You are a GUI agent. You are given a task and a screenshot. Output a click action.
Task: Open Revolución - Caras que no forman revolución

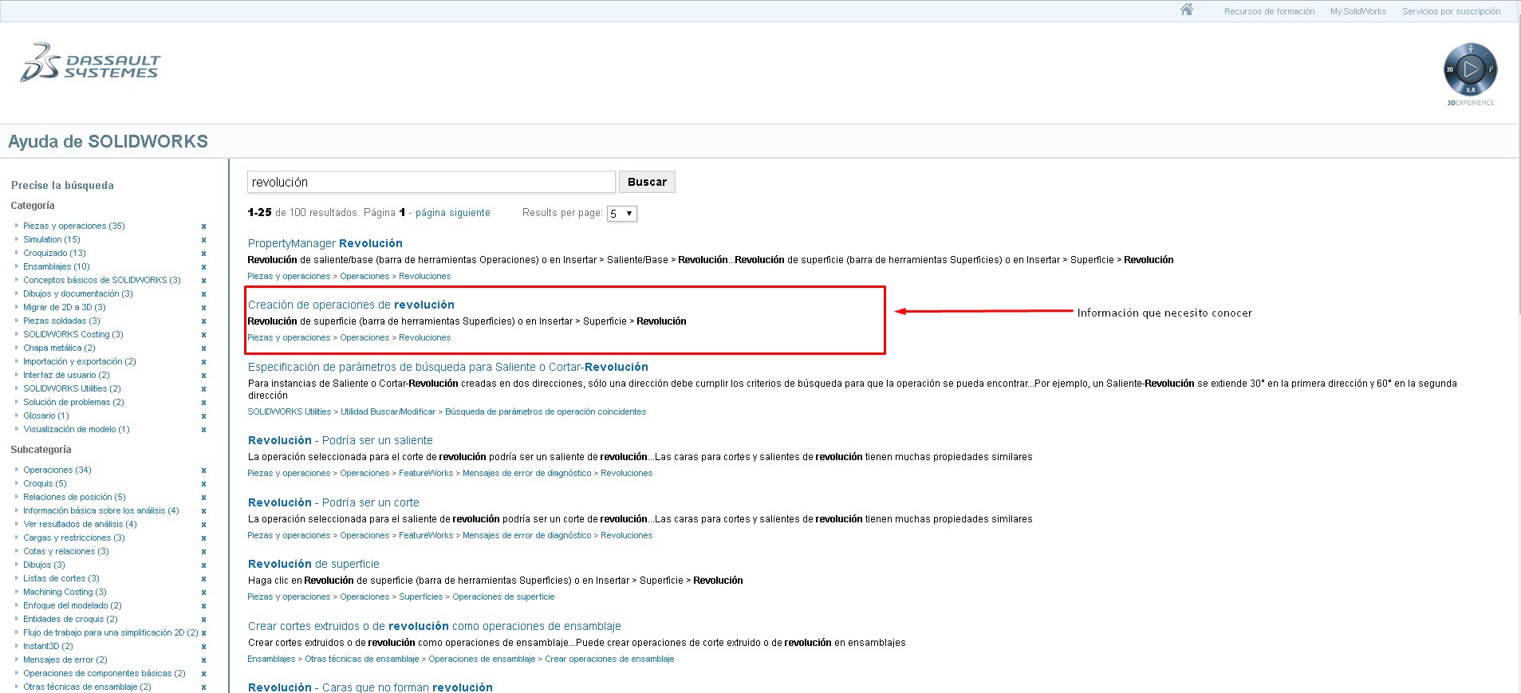[370, 687]
